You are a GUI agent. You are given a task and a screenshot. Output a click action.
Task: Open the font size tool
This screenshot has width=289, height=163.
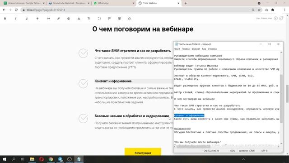pos(89,19)
